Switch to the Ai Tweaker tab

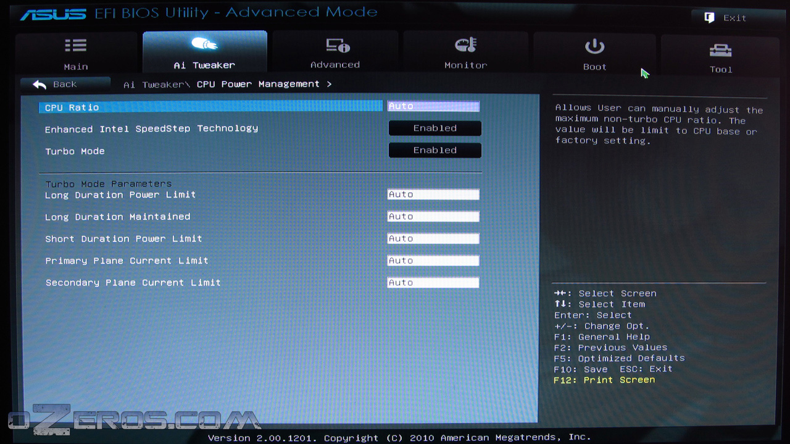[205, 53]
